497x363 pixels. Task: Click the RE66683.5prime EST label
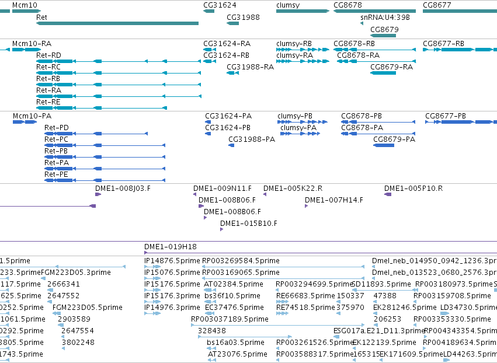305,296
